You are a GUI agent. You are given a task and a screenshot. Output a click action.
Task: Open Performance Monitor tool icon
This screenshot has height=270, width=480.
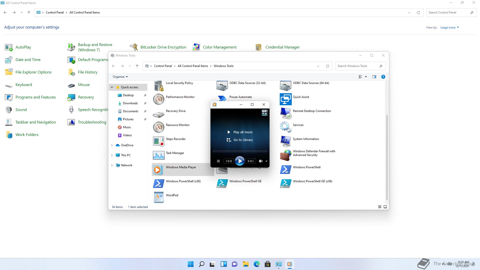coord(159,99)
